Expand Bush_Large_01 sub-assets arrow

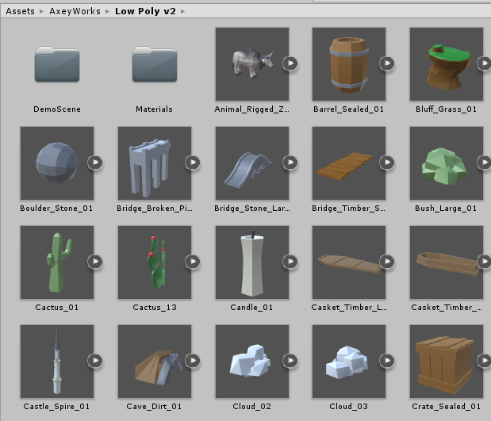point(485,163)
